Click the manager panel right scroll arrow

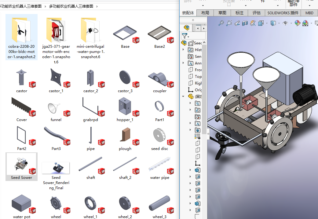(x=204, y=28)
